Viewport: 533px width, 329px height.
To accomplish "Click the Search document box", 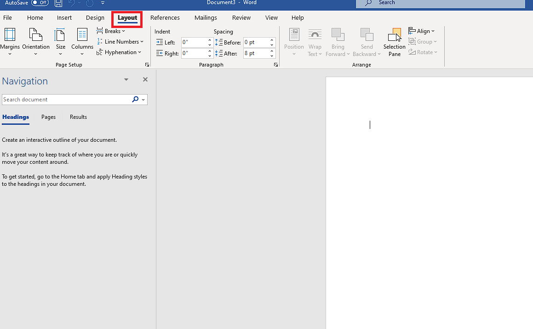I will (x=67, y=100).
